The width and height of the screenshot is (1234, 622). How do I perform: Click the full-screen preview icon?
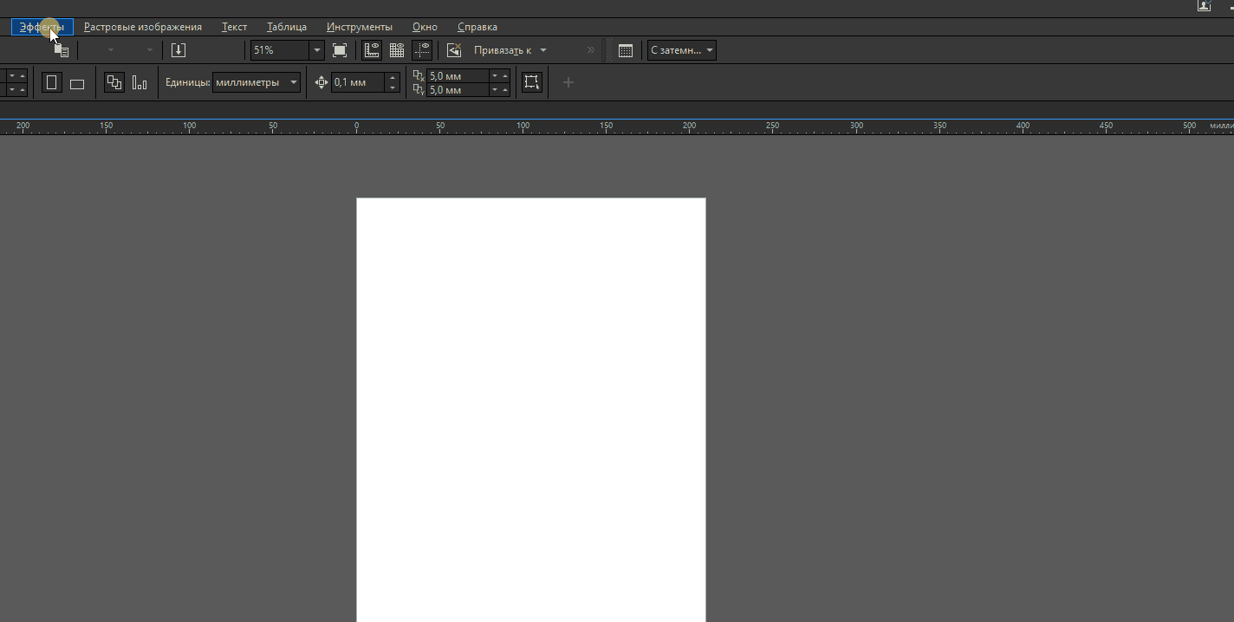click(x=340, y=50)
